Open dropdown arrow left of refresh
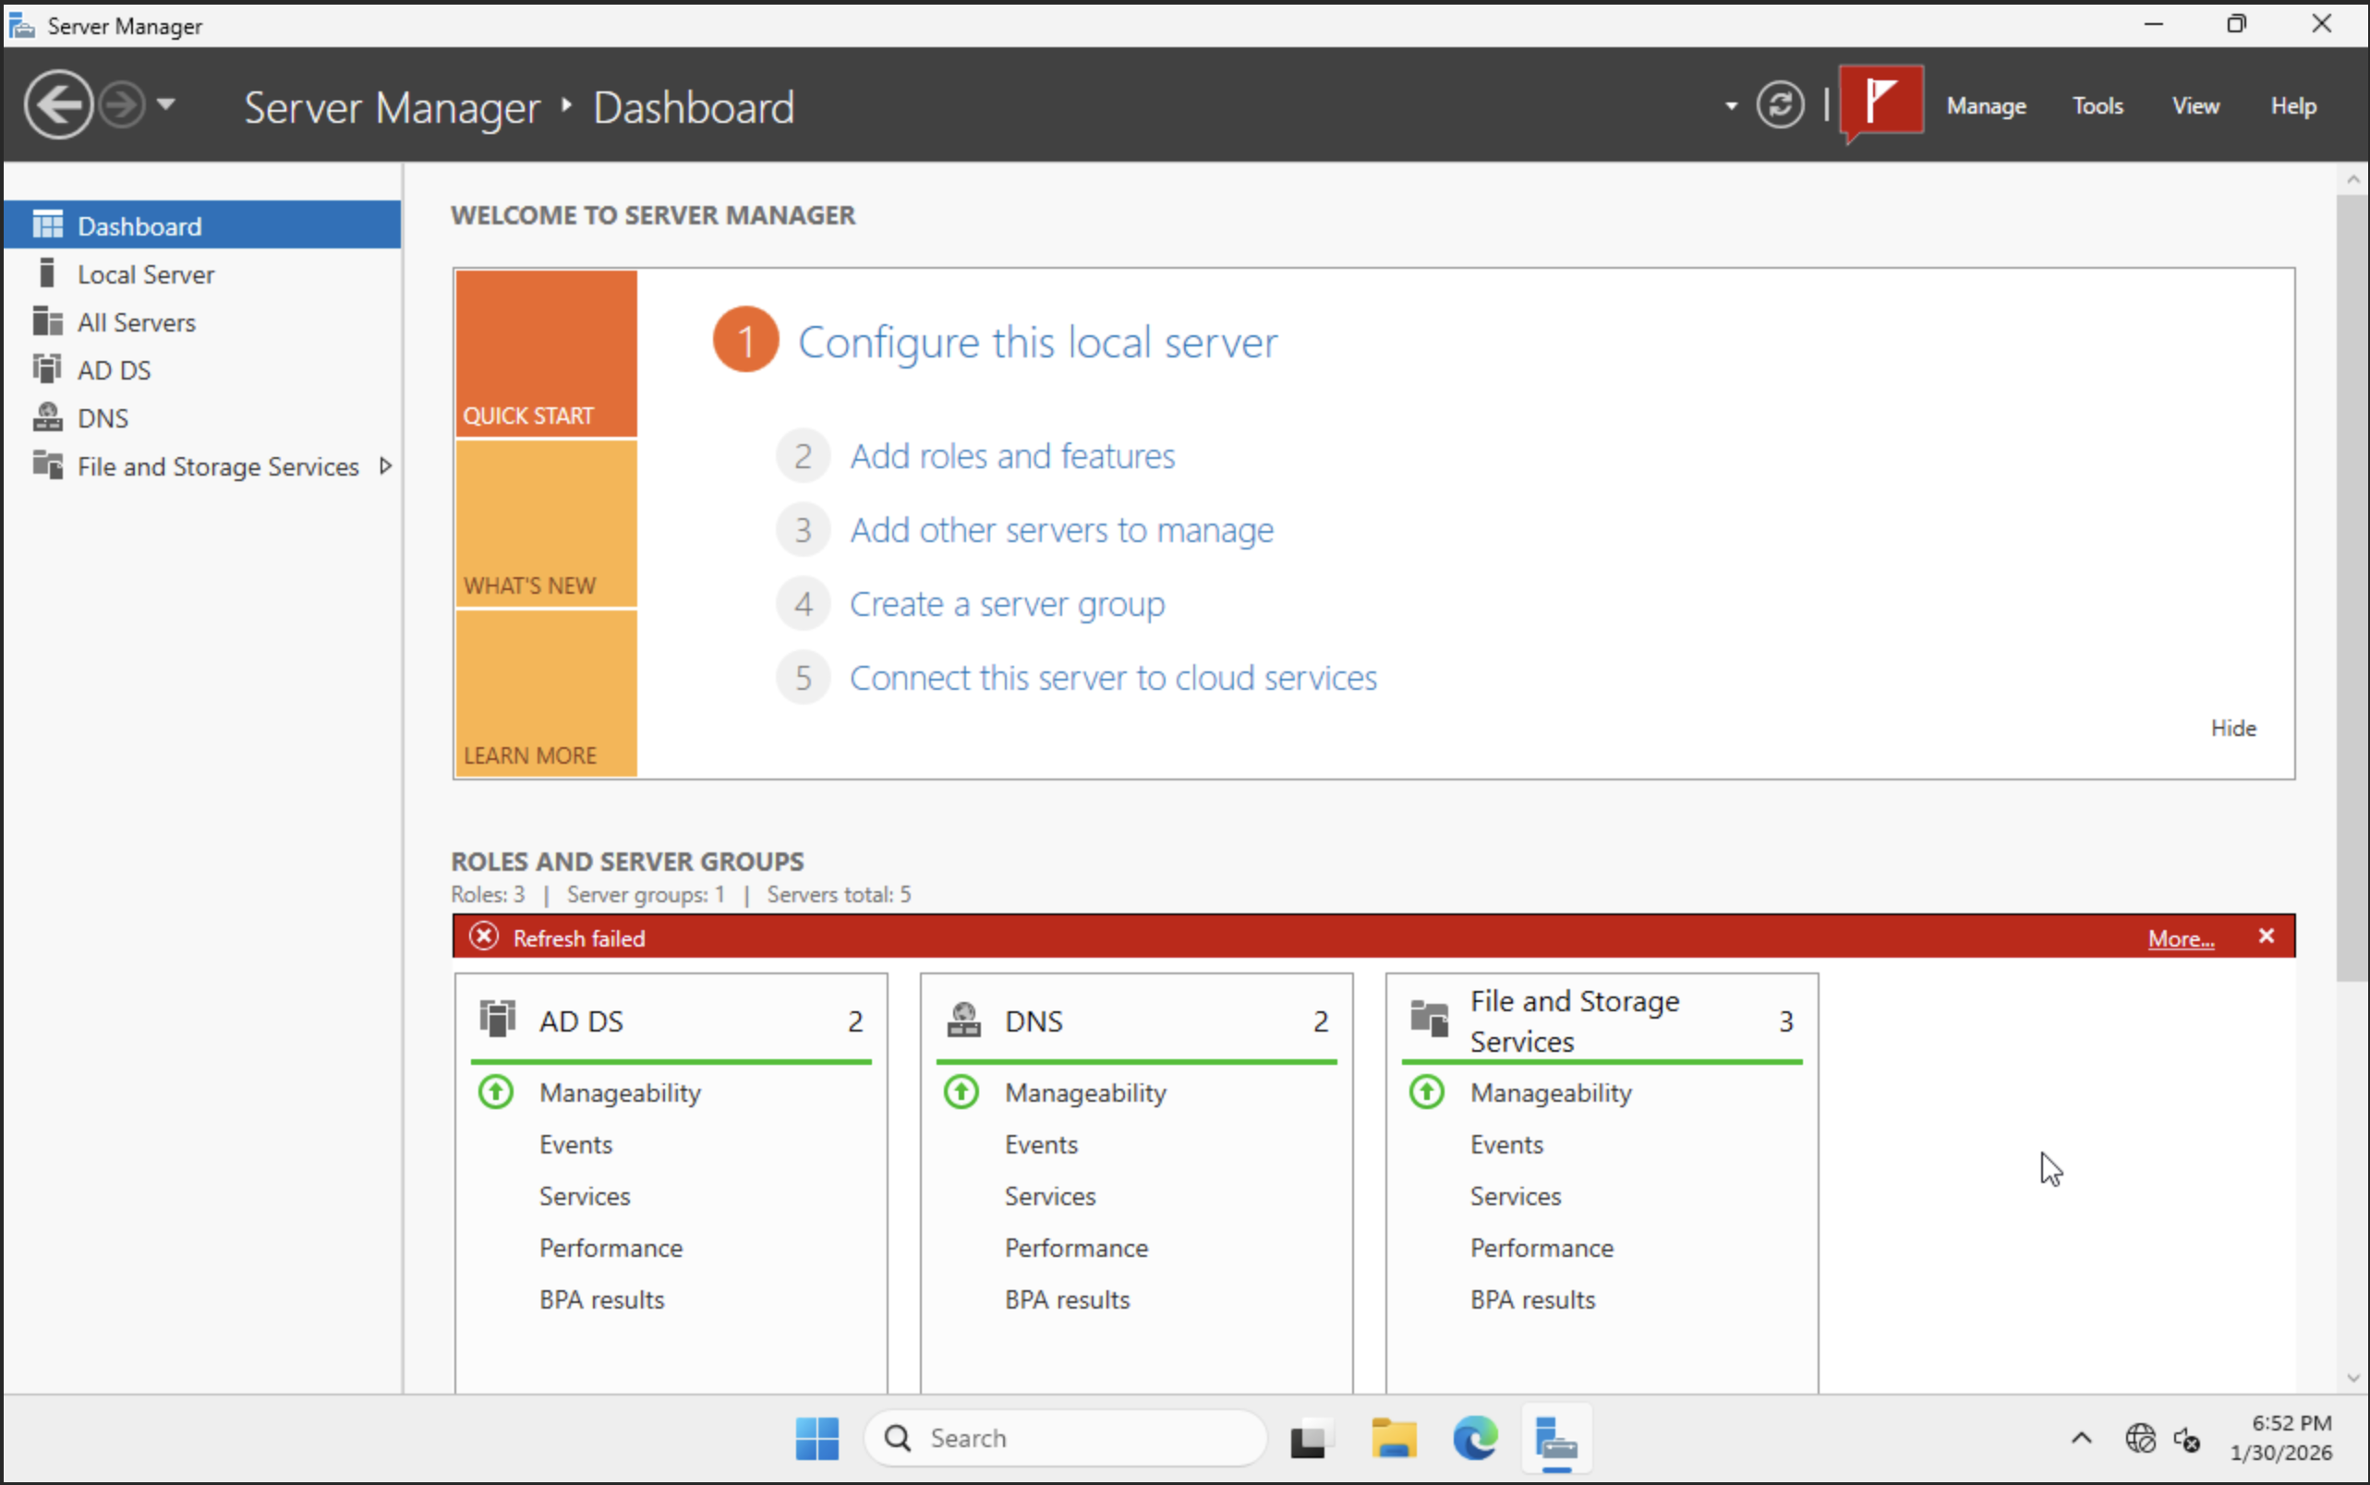 click(1731, 106)
